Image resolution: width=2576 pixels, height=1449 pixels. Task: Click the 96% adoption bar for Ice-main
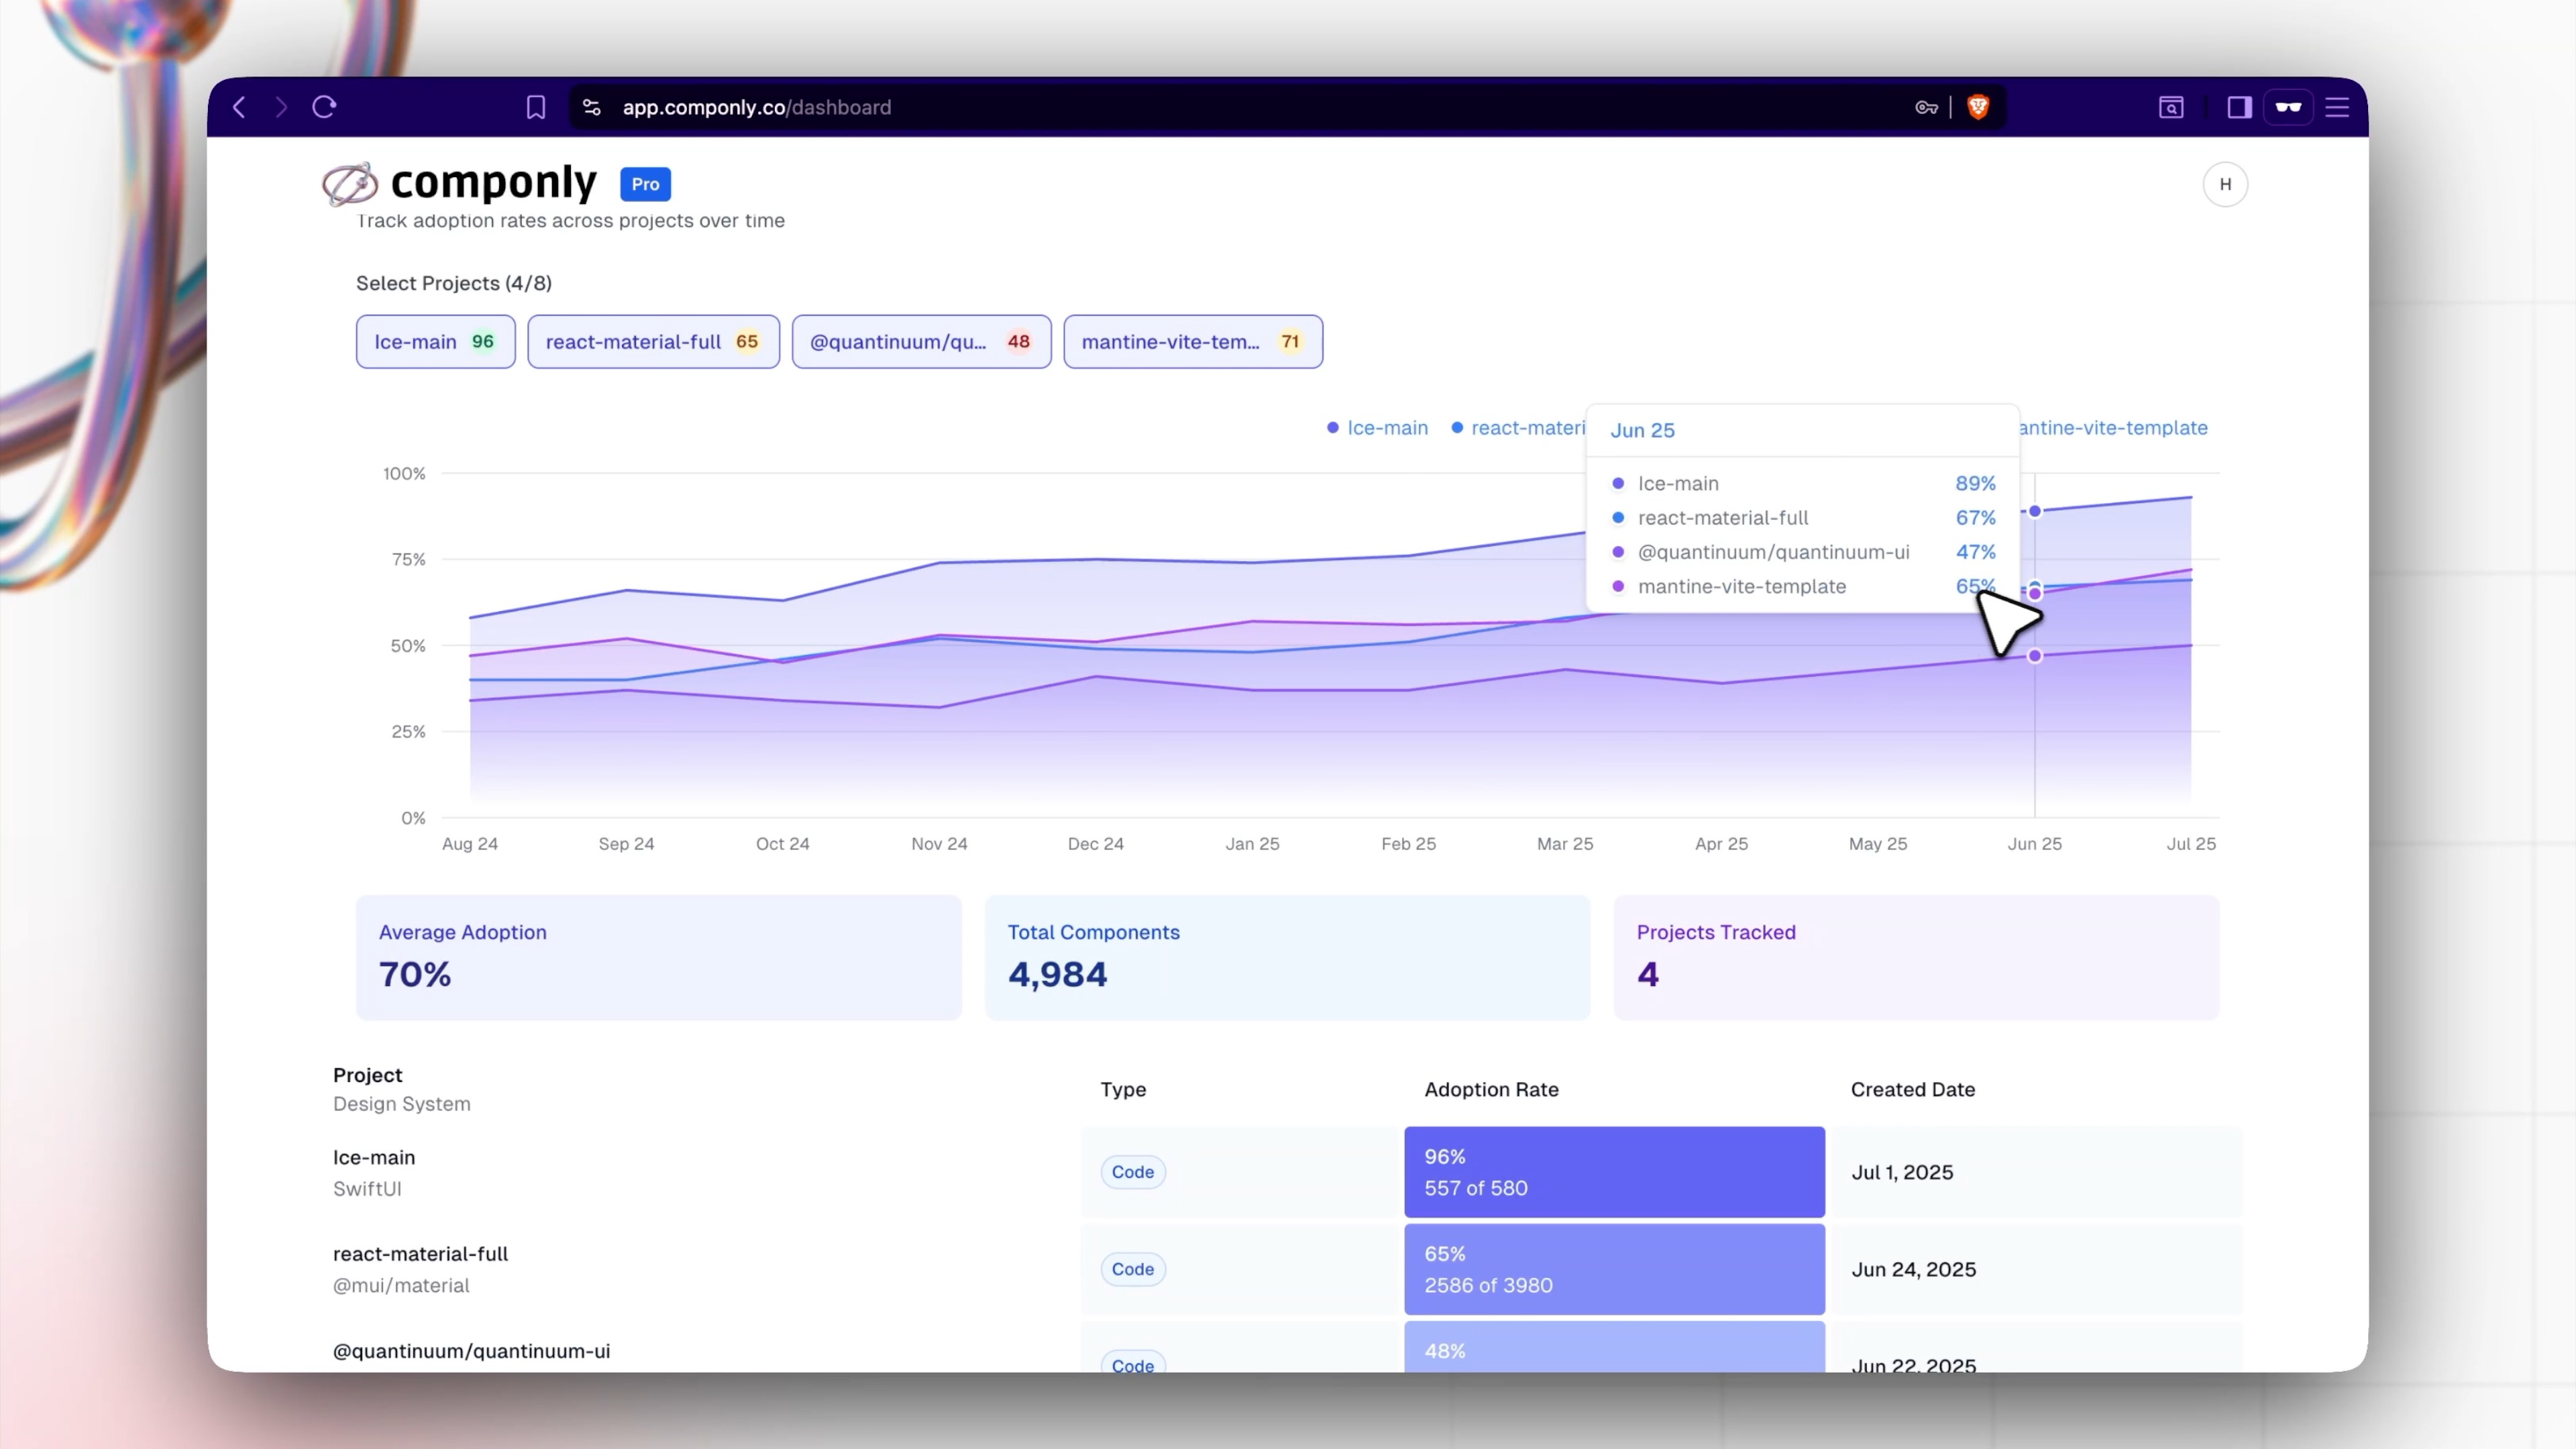pyautogui.click(x=1615, y=1172)
